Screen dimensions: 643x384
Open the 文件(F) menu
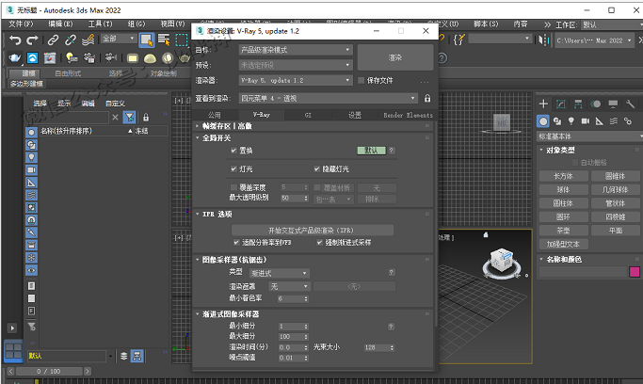[x=21, y=24]
